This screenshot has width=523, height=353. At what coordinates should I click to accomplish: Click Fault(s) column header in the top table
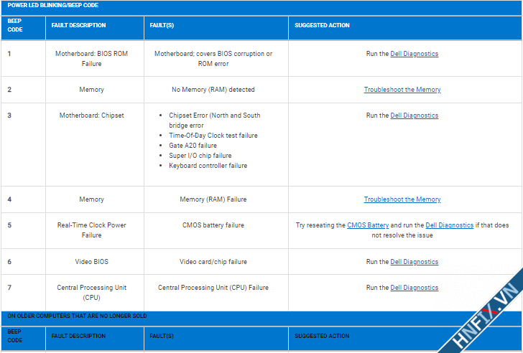[x=164, y=25]
